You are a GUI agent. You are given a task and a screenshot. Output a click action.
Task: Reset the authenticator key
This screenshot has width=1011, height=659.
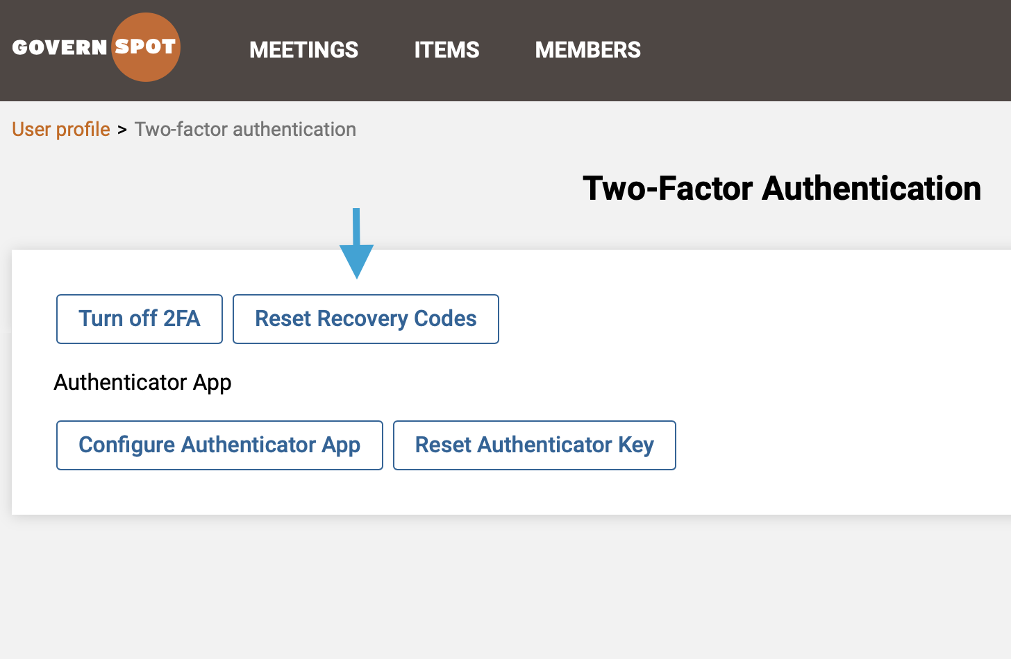534,445
